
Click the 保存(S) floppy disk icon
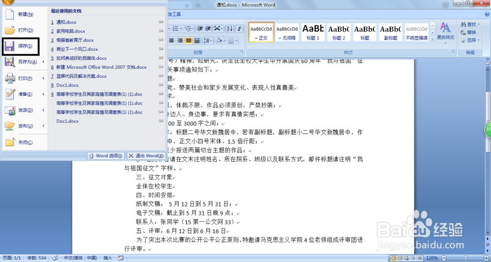[9, 46]
